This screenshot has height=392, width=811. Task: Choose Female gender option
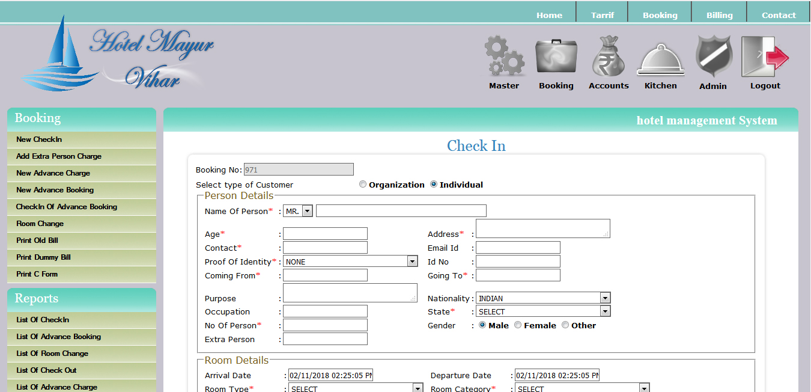pyautogui.click(x=518, y=325)
